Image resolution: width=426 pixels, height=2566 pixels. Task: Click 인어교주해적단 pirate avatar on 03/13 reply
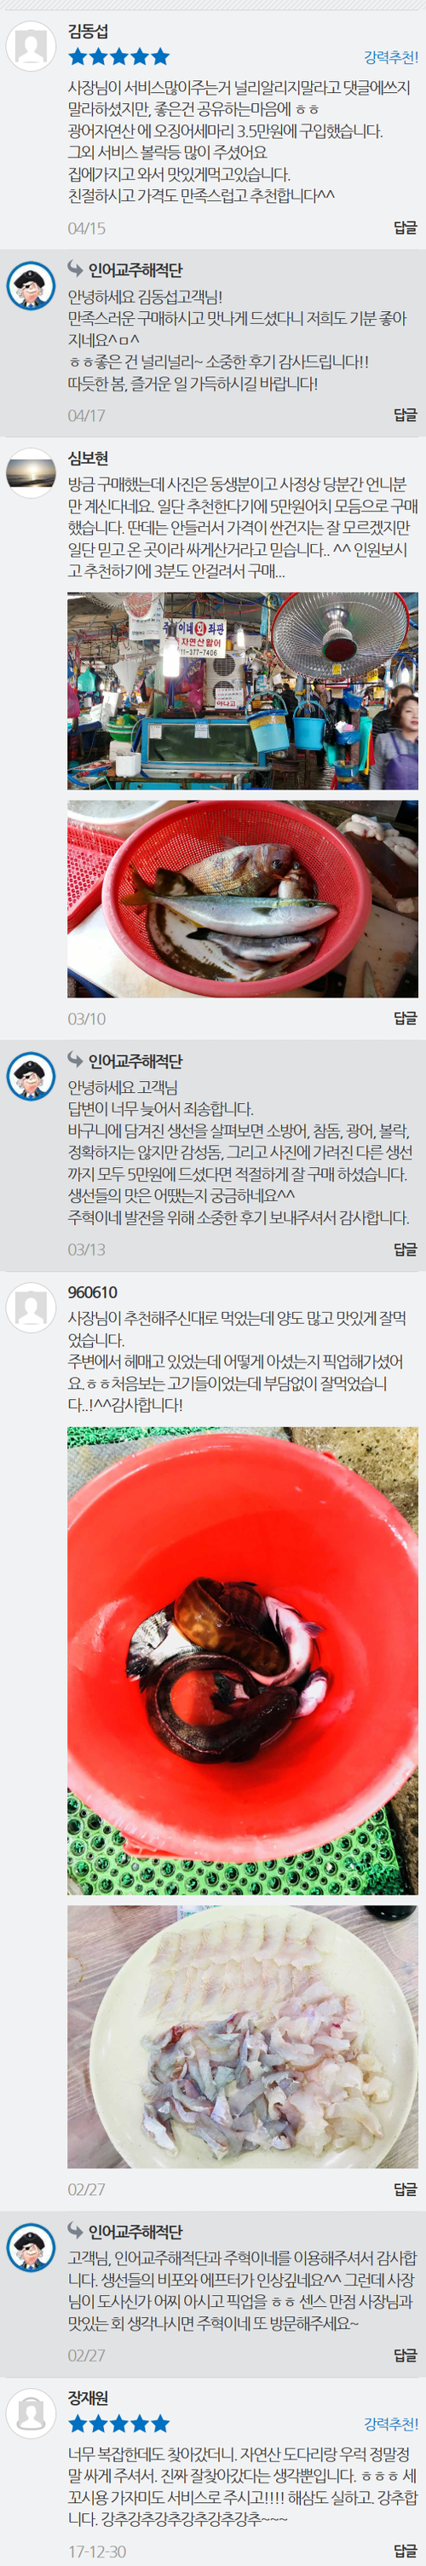(x=31, y=1077)
